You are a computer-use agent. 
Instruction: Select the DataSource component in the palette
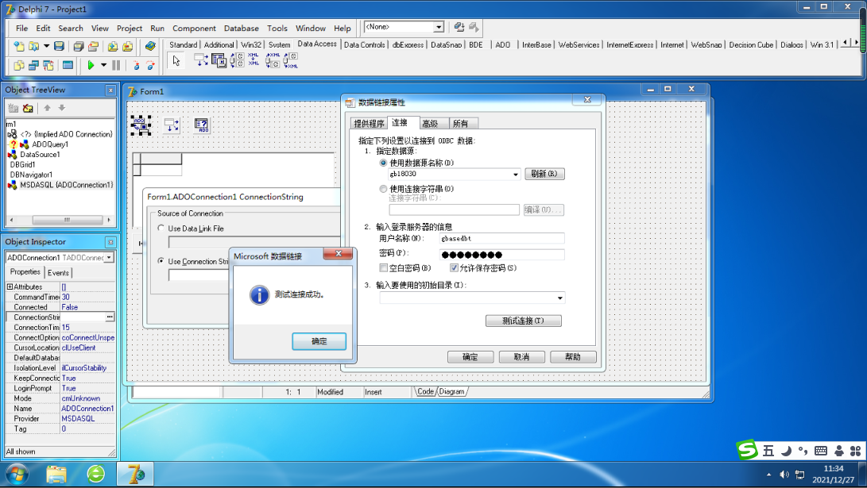pyautogui.click(x=201, y=60)
